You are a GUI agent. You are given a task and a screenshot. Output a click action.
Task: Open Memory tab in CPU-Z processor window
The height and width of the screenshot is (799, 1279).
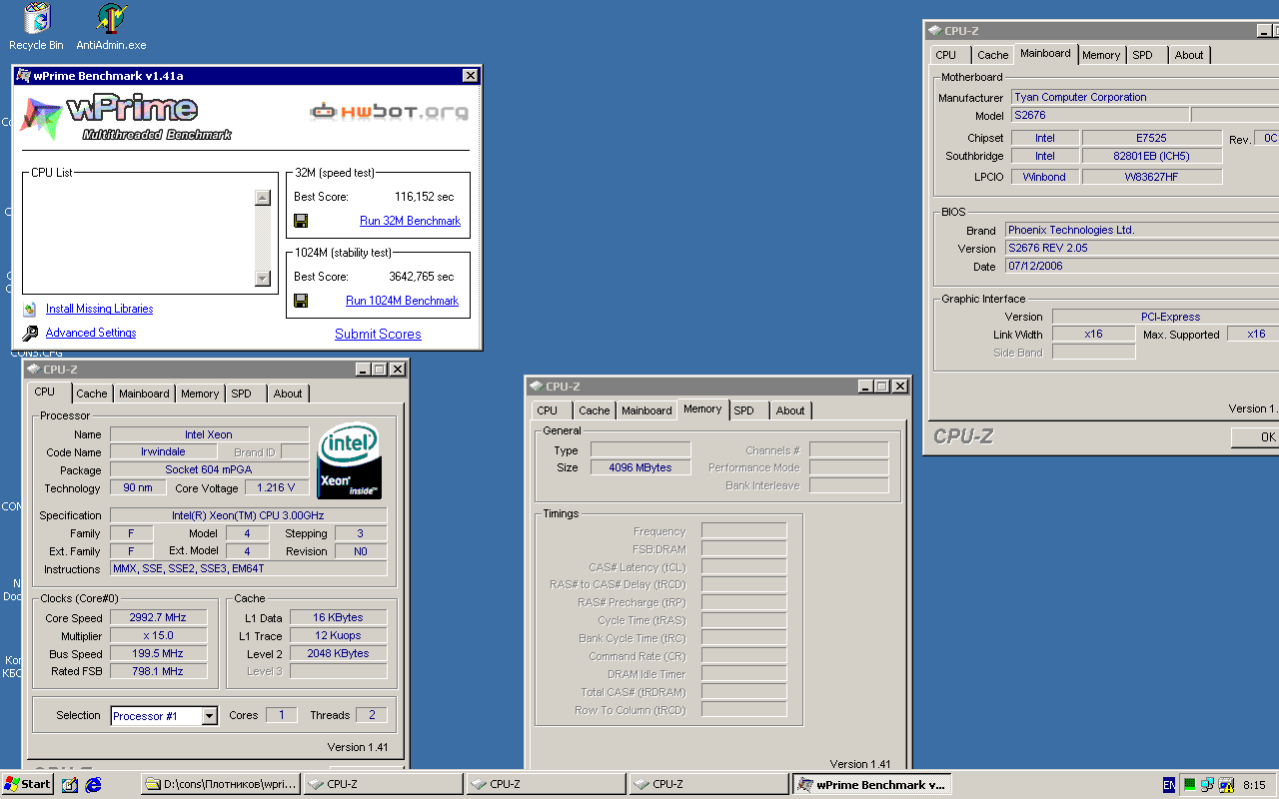[x=200, y=394]
